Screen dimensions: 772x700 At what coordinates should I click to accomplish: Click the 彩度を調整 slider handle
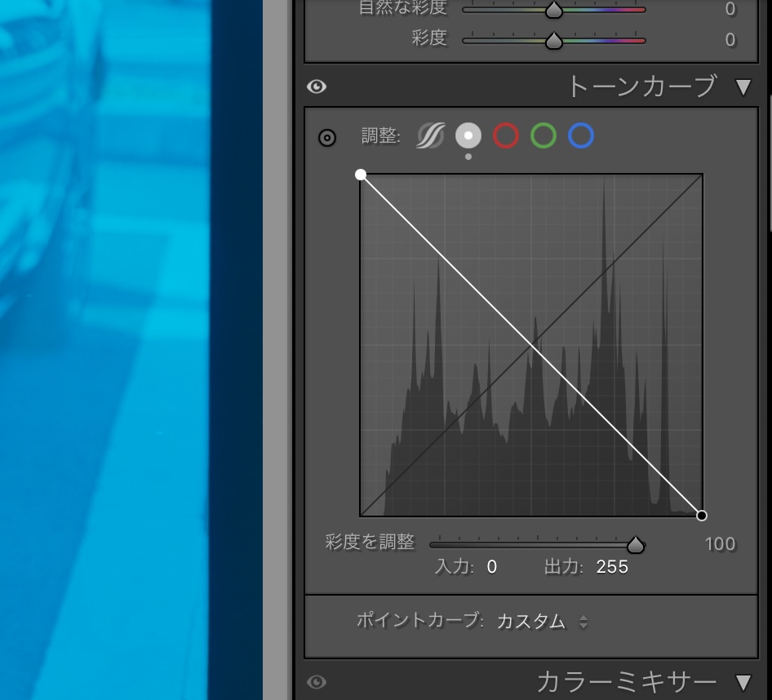pyautogui.click(x=636, y=544)
